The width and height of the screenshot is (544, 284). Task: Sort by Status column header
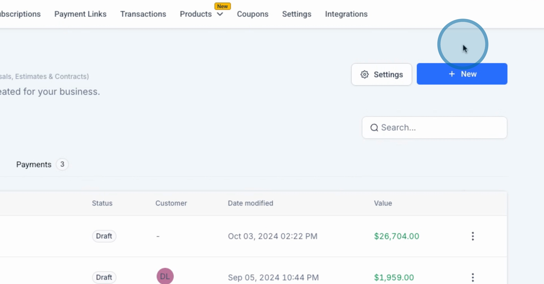coord(102,203)
